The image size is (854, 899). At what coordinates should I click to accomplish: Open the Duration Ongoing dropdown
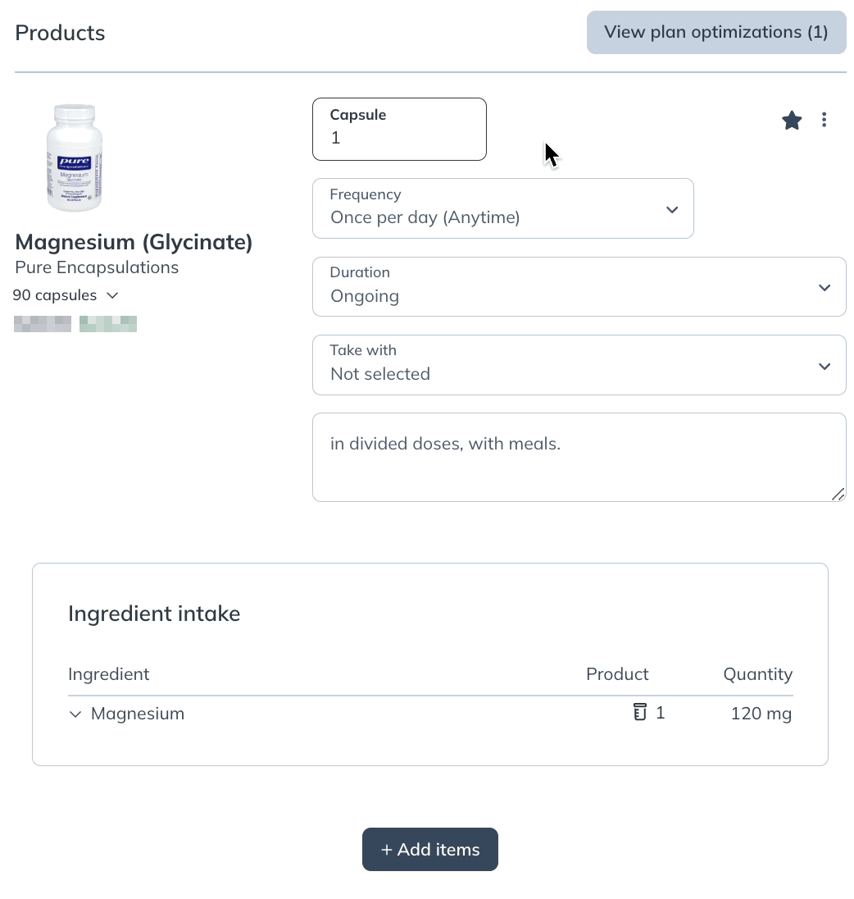coord(579,286)
